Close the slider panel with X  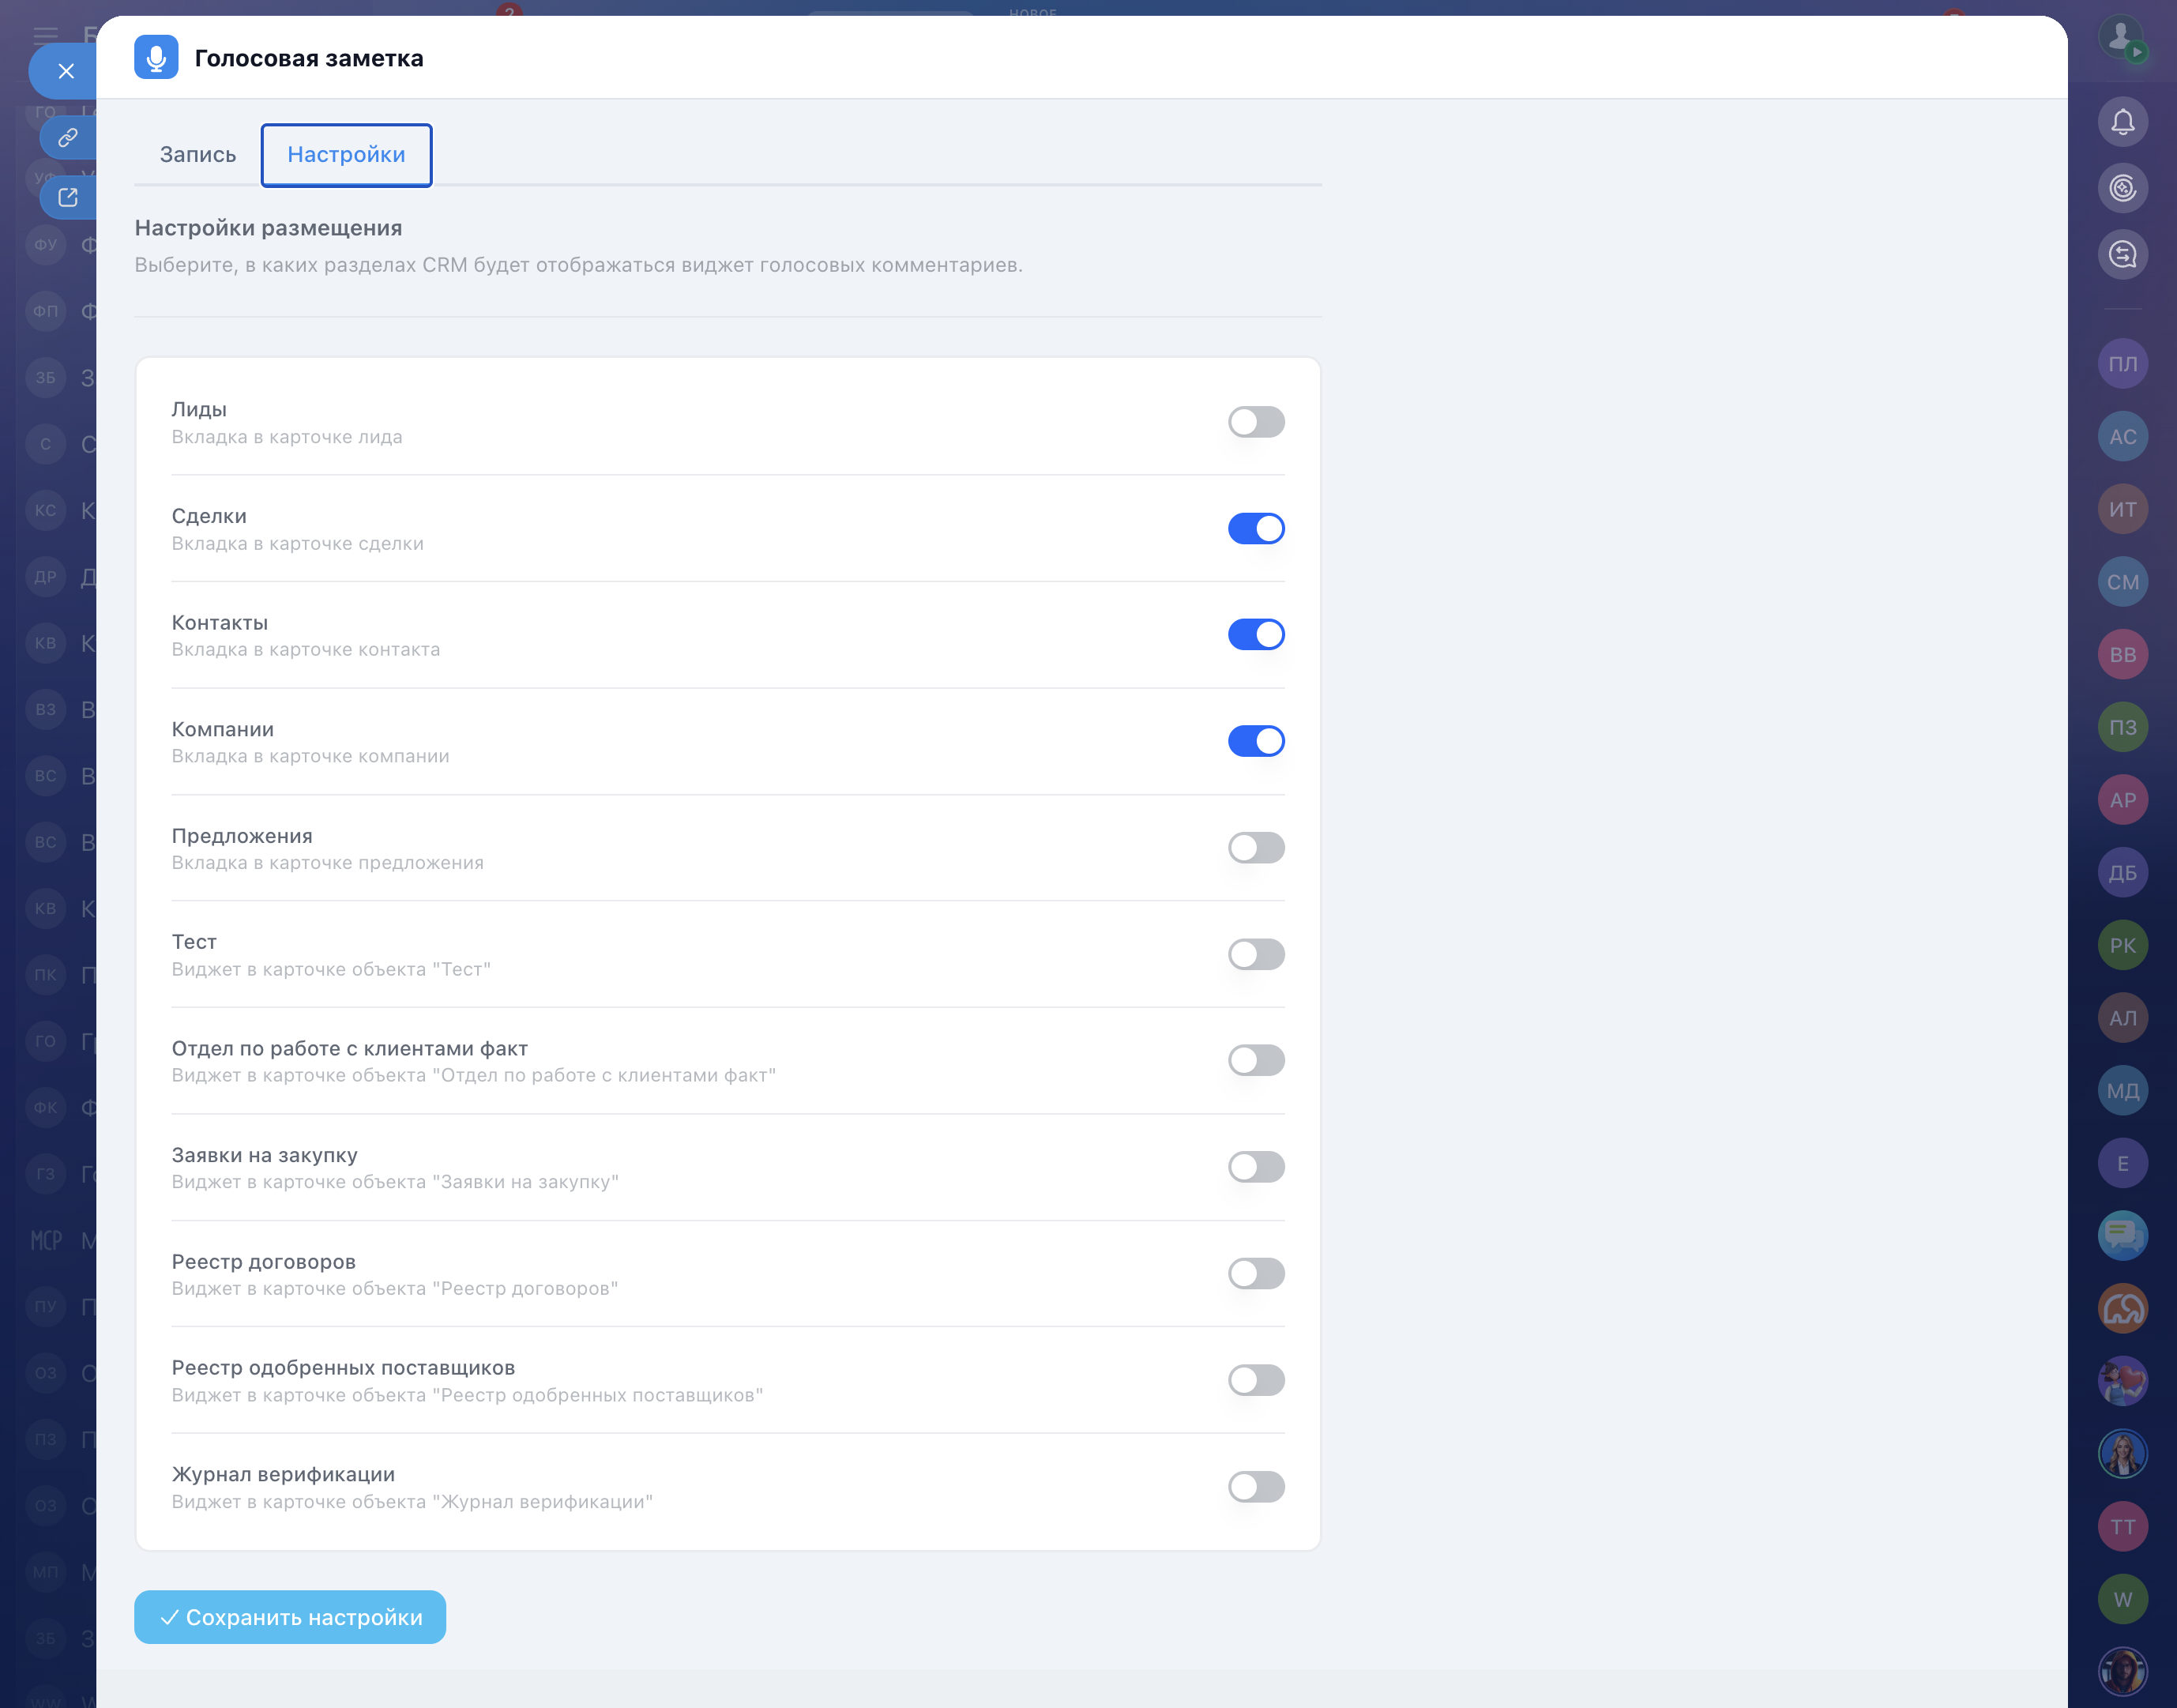click(66, 71)
